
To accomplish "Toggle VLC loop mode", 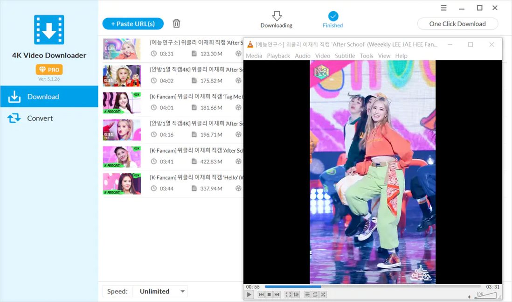I will pyautogui.click(x=315, y=295).
